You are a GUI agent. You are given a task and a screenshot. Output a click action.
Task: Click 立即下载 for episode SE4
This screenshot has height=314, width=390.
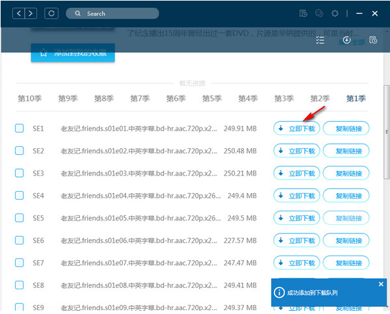point(297,196)
